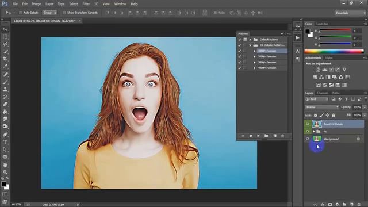Begin recording an action
Image resolution: width=368 pixels, height=207 pixels.
pos(251,136)
